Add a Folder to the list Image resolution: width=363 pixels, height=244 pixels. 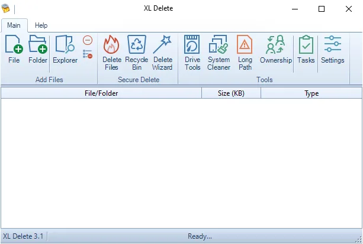coord(38,49)
